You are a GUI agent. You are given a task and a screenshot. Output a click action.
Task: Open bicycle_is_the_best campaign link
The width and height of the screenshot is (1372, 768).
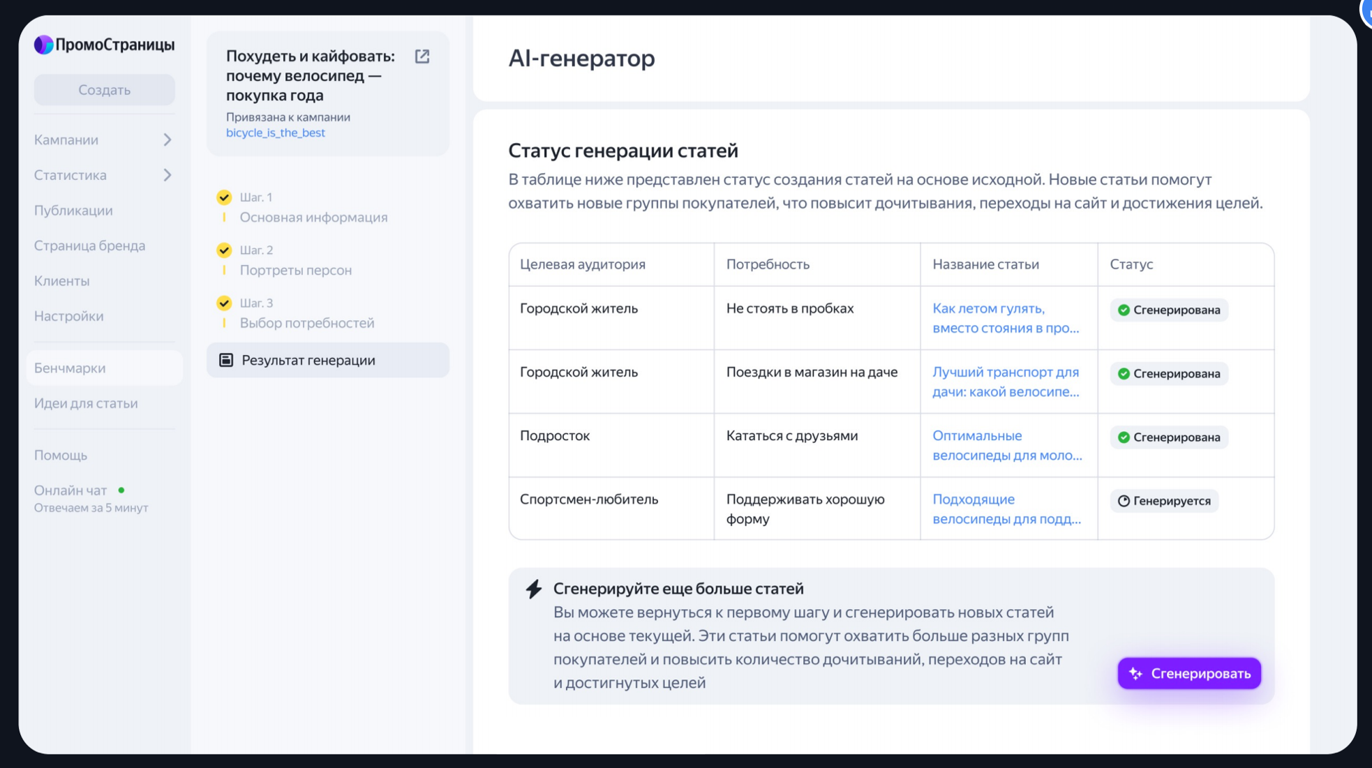pos(275,133)
